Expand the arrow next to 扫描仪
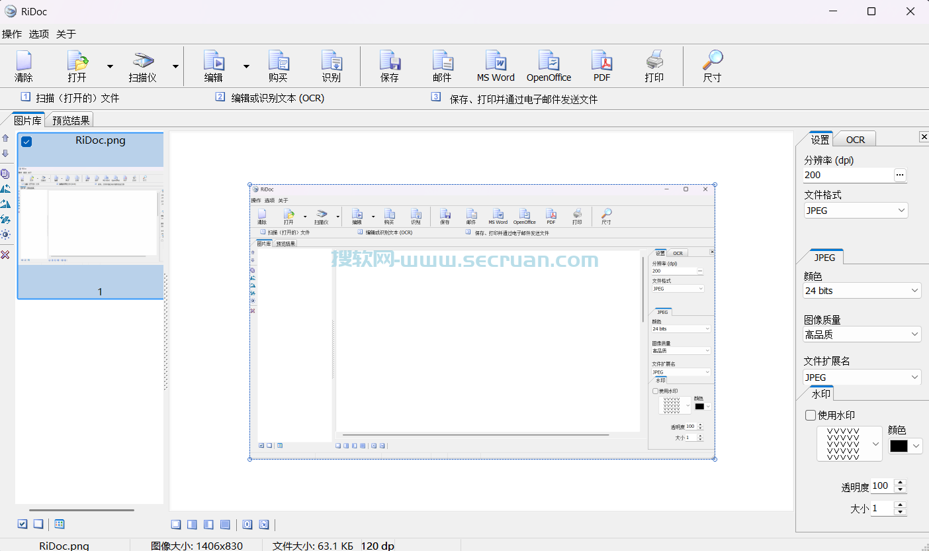Screen dimensions: 929x551 coord(175,66)
